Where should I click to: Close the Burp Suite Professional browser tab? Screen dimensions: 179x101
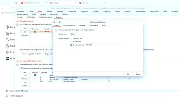[x=46, y=3]
